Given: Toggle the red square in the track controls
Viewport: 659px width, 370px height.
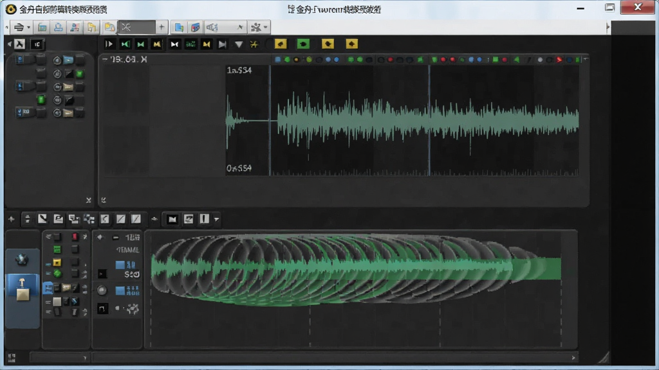Looking at the screenshot, I should pyautogui.click(x=75, y=236).
